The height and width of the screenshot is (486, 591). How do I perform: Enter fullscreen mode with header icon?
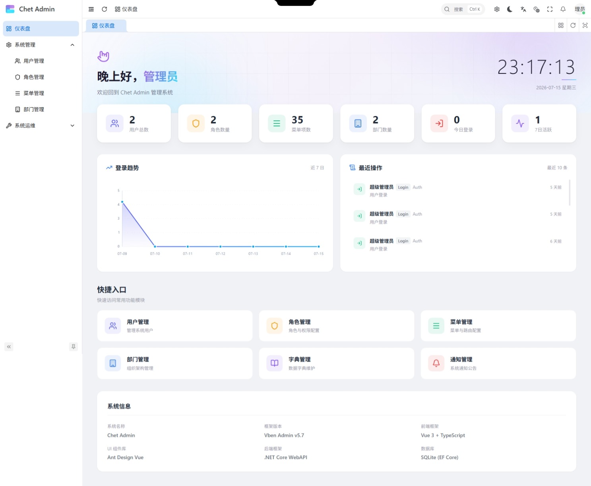click(550, 9)
